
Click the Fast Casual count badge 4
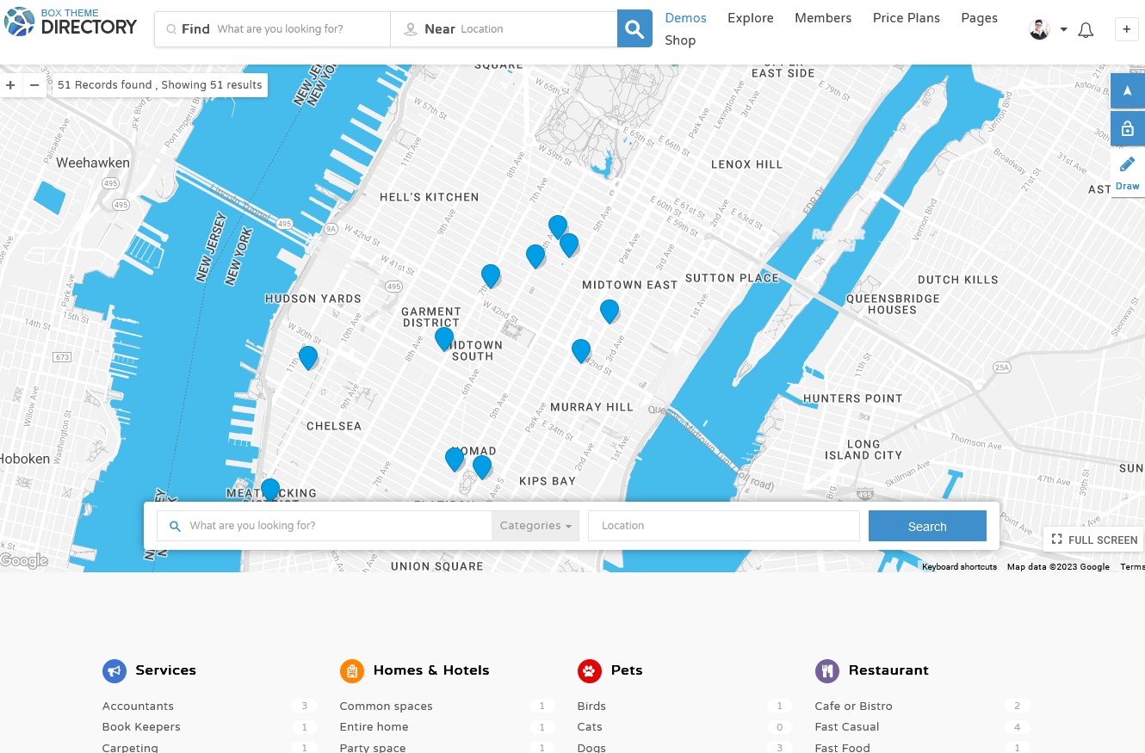click(1017, 727)
